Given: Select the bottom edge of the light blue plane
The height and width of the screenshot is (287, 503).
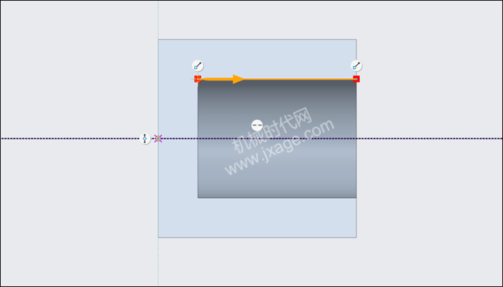Looking at the screenshot, I should (257, 237).
